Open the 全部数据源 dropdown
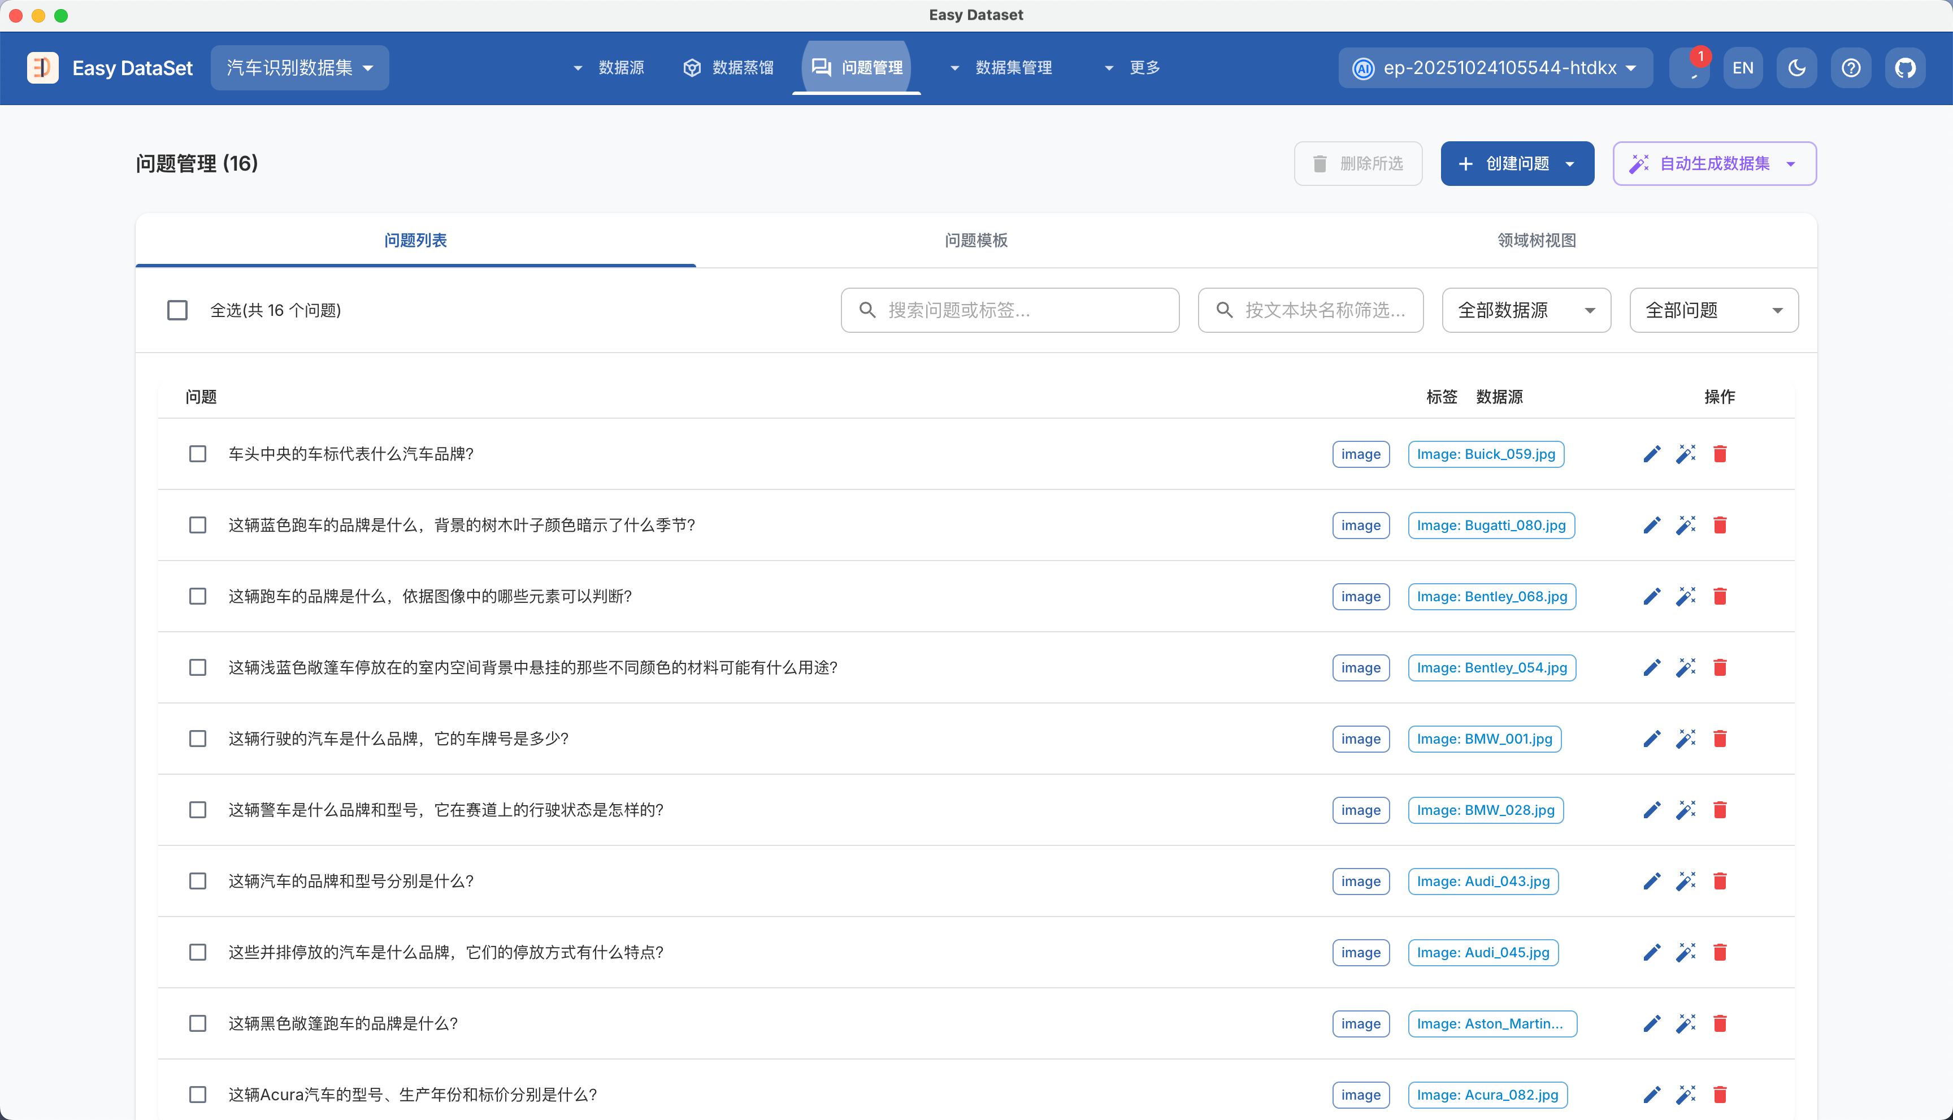The width and height of the screenshot is (1953, 1120). (x=1525, y=310)
